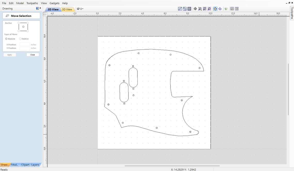Select the Pan view tool
This screenshot has height=171, width=294.
point(195,8)
